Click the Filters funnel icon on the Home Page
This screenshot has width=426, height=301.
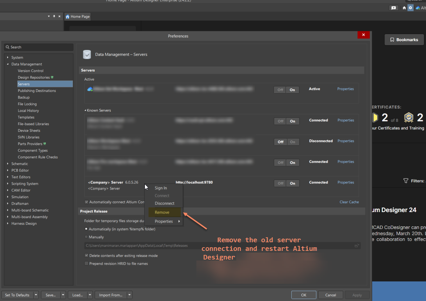click(x=406, y=181)
